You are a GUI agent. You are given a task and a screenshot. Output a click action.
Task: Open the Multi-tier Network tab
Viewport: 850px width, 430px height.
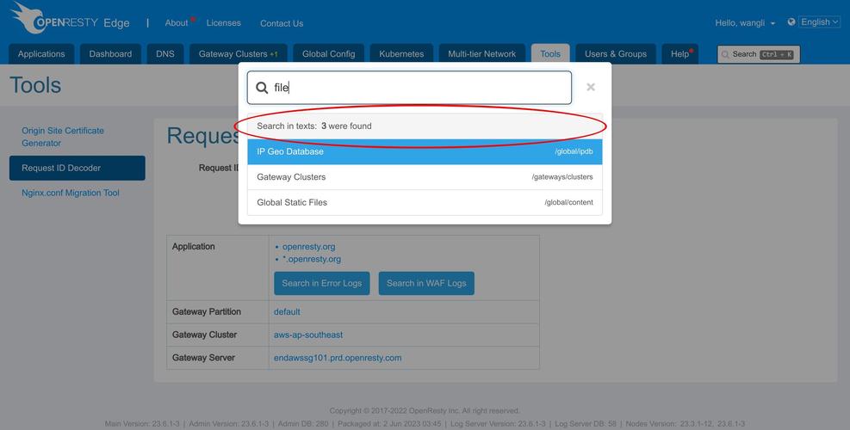482,54
